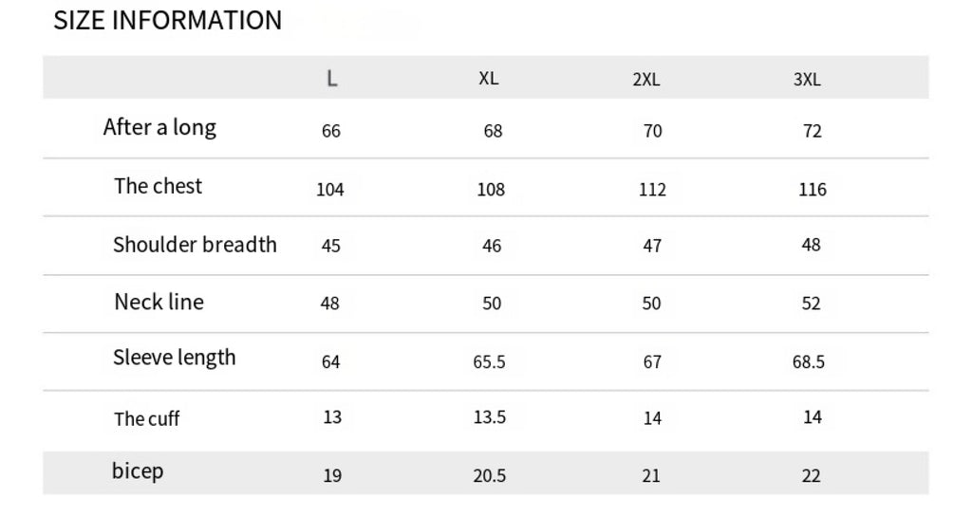972x516 pixels.
Task: Click the 'After a long' row label
Action: pos(159,128)
